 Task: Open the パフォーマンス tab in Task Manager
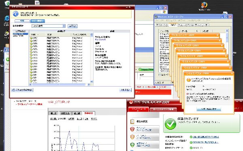[183, 25]
